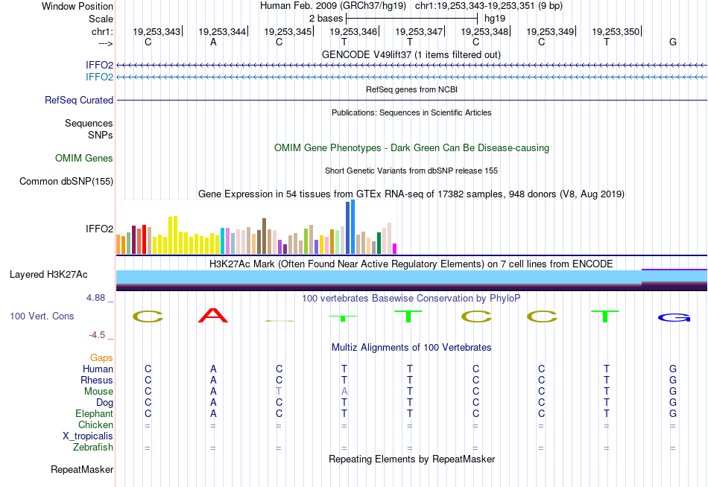Click the 4.88 PhyloP upper scale value
Image resolution: width=708 pixels, height=487 pixels.
95,298
